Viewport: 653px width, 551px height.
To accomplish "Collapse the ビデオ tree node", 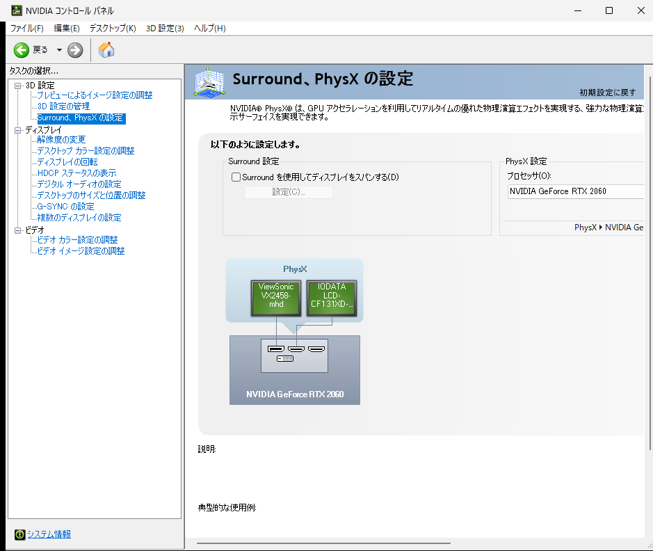I will click(18, 230).
